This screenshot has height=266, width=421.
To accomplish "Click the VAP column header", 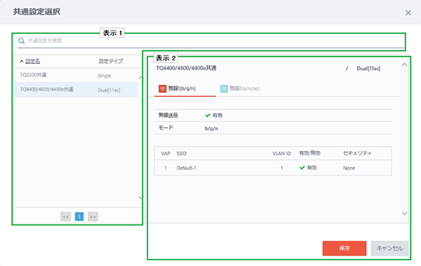I will tap(166, 154).
